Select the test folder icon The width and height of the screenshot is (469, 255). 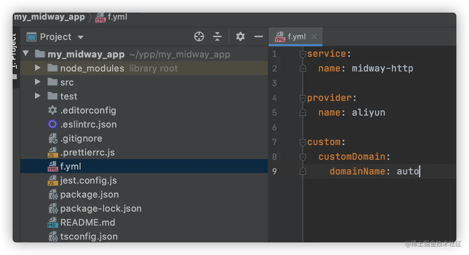tap(53, 96)
